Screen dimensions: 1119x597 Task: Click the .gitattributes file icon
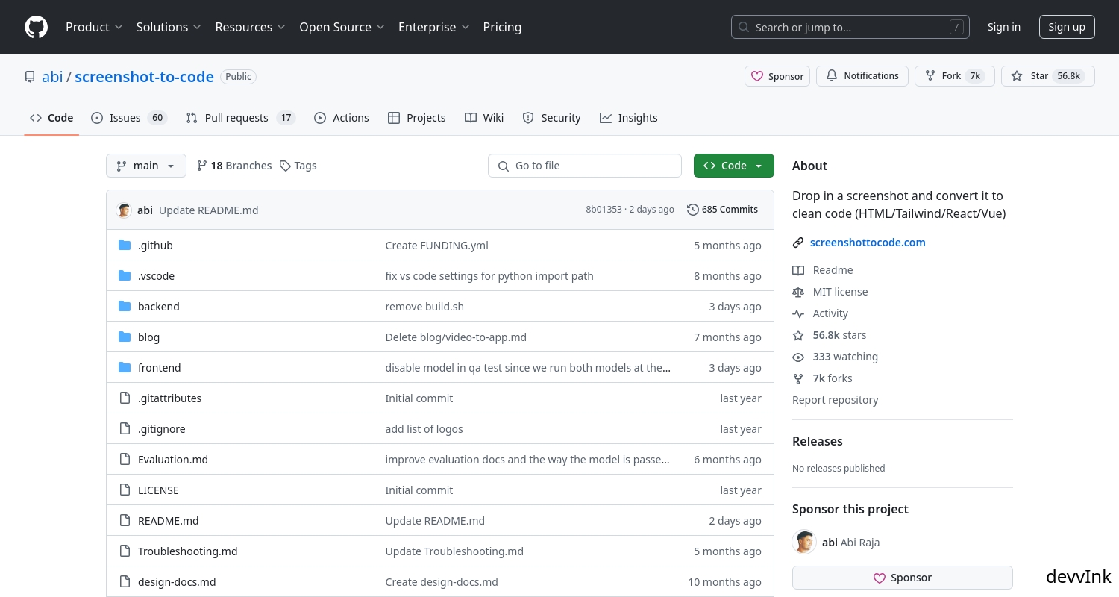(x=125, y=398)
